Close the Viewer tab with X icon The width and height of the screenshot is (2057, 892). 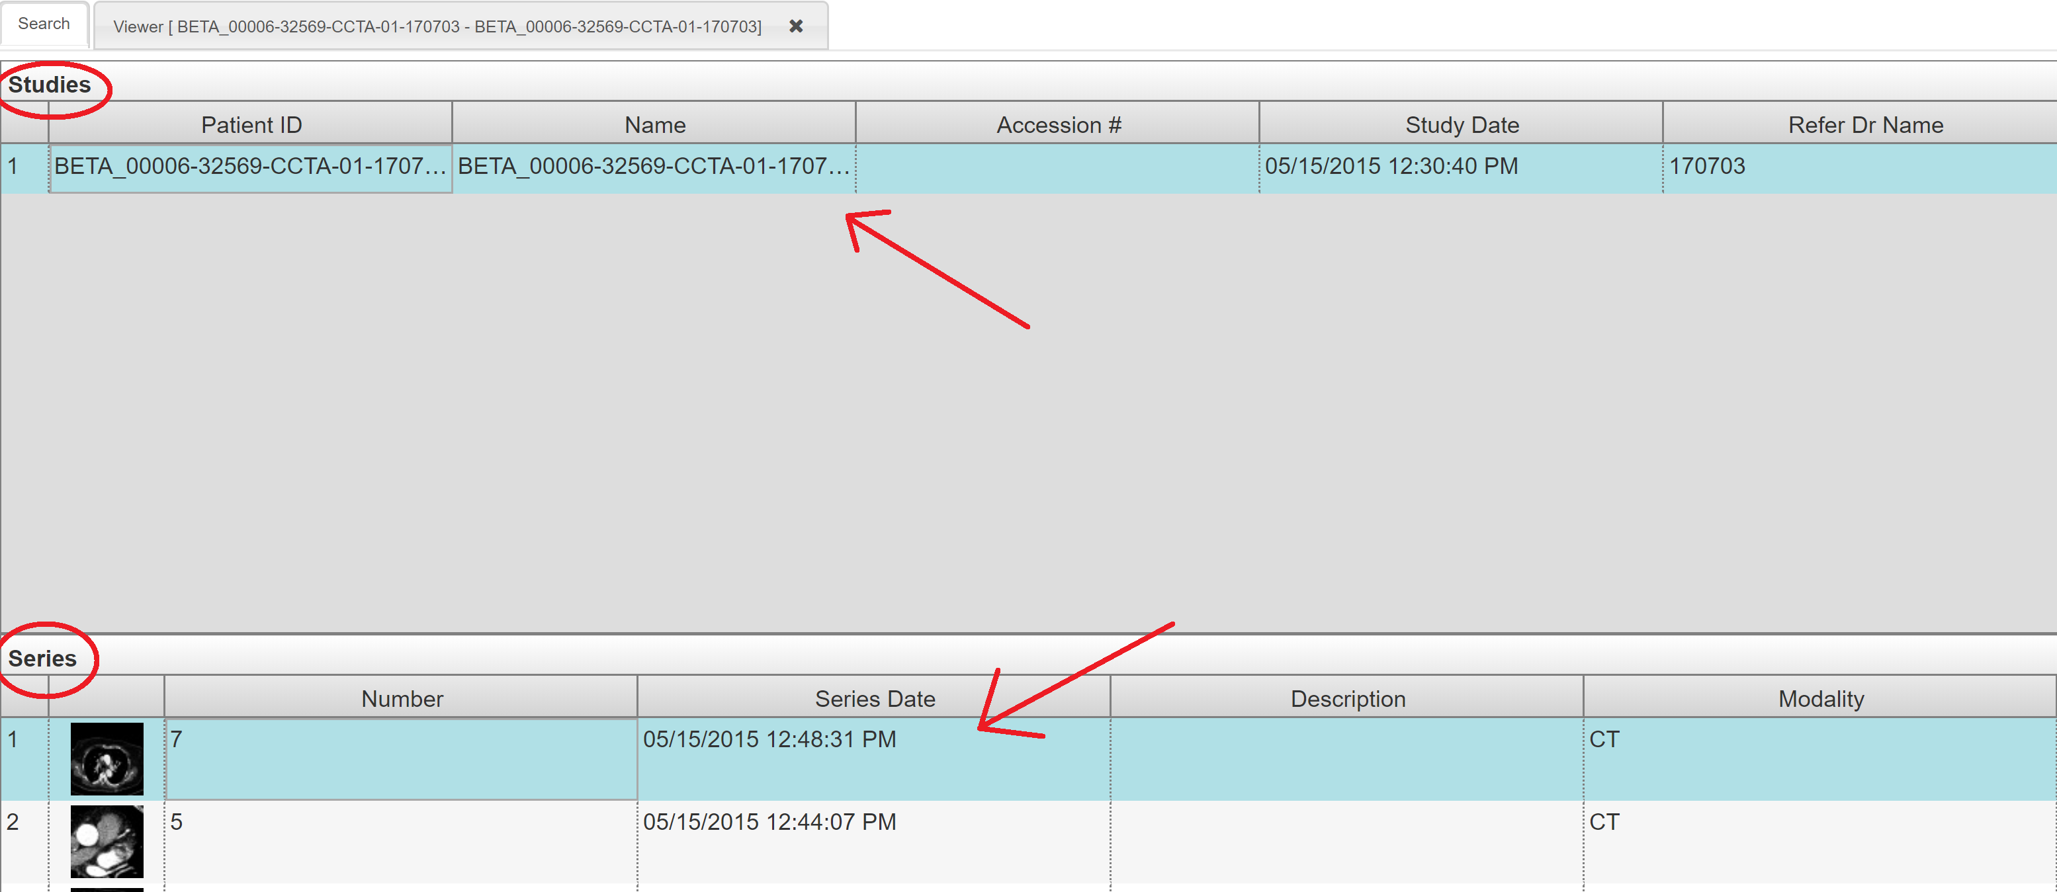point(795,26)
